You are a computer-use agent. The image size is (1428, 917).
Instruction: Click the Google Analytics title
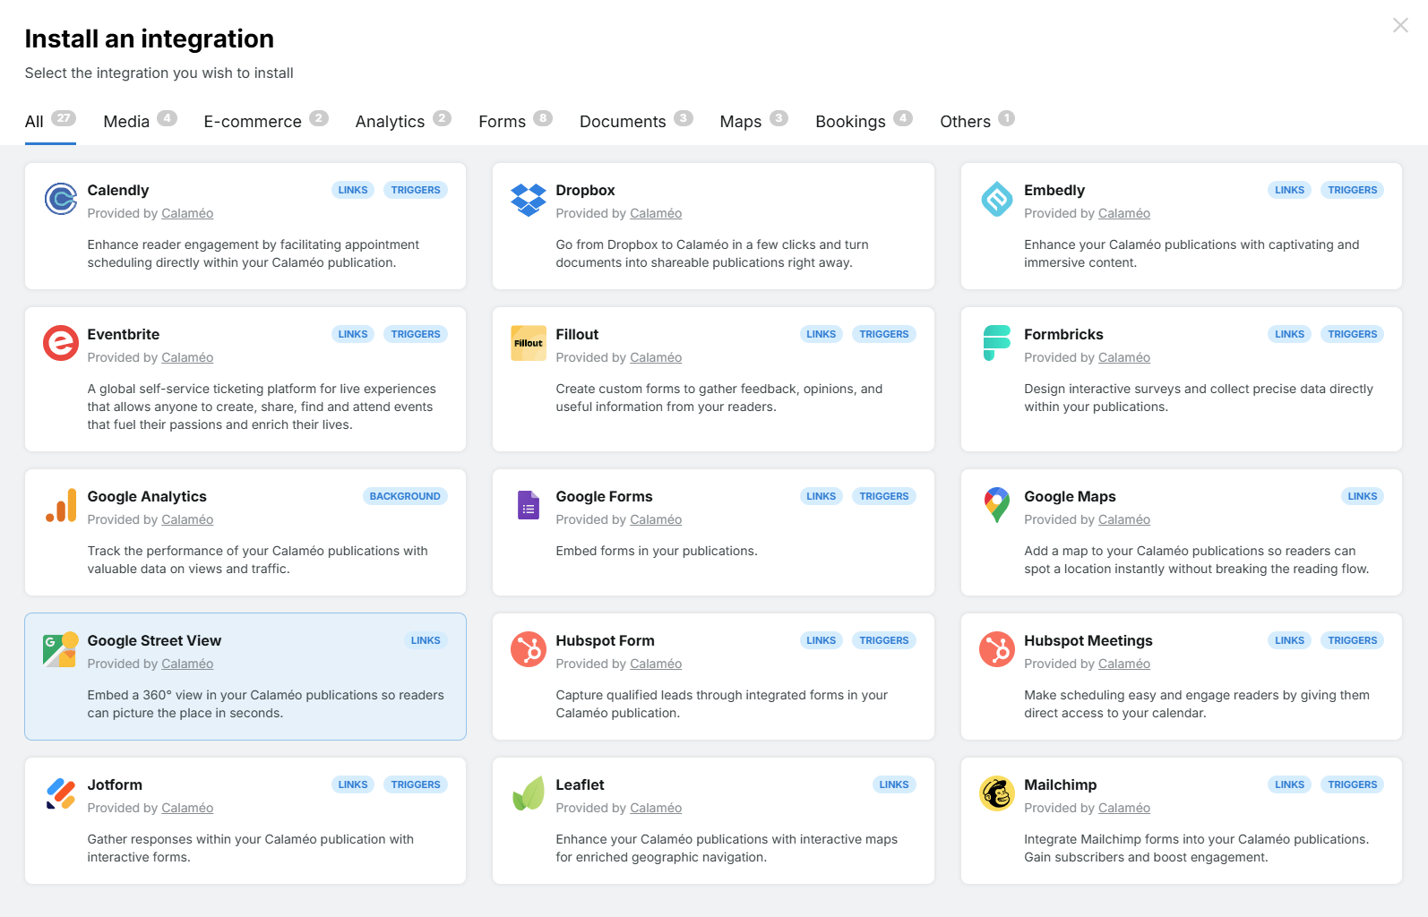click(x=147, y=496)
